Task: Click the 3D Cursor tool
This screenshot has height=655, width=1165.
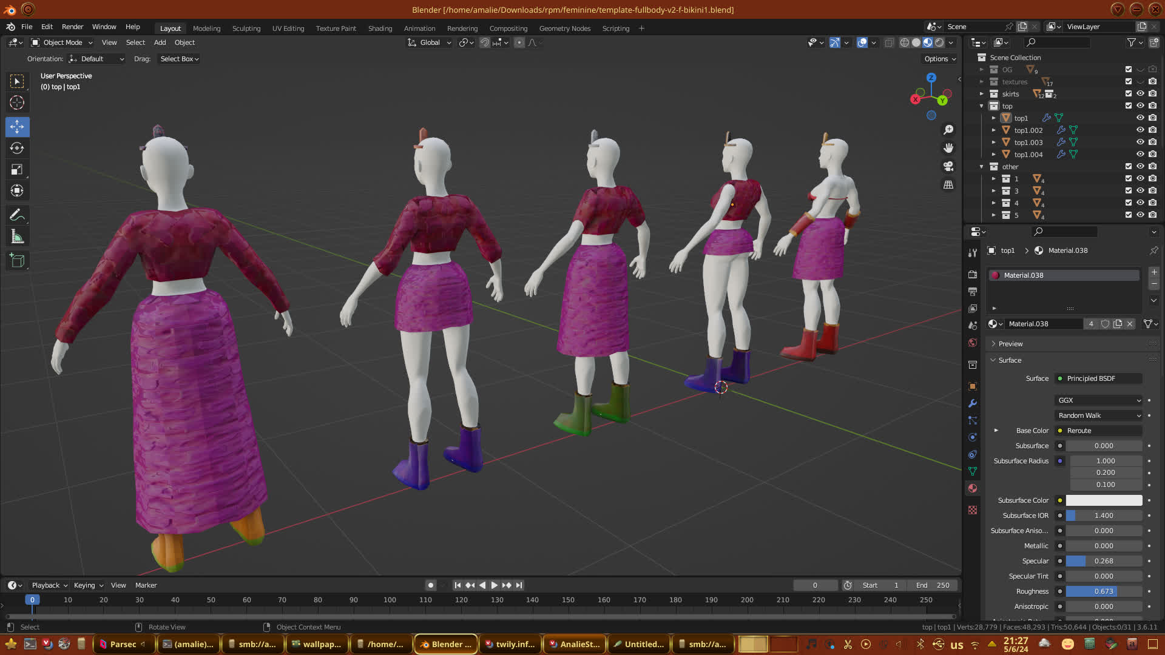Action: tap(17, 102)
